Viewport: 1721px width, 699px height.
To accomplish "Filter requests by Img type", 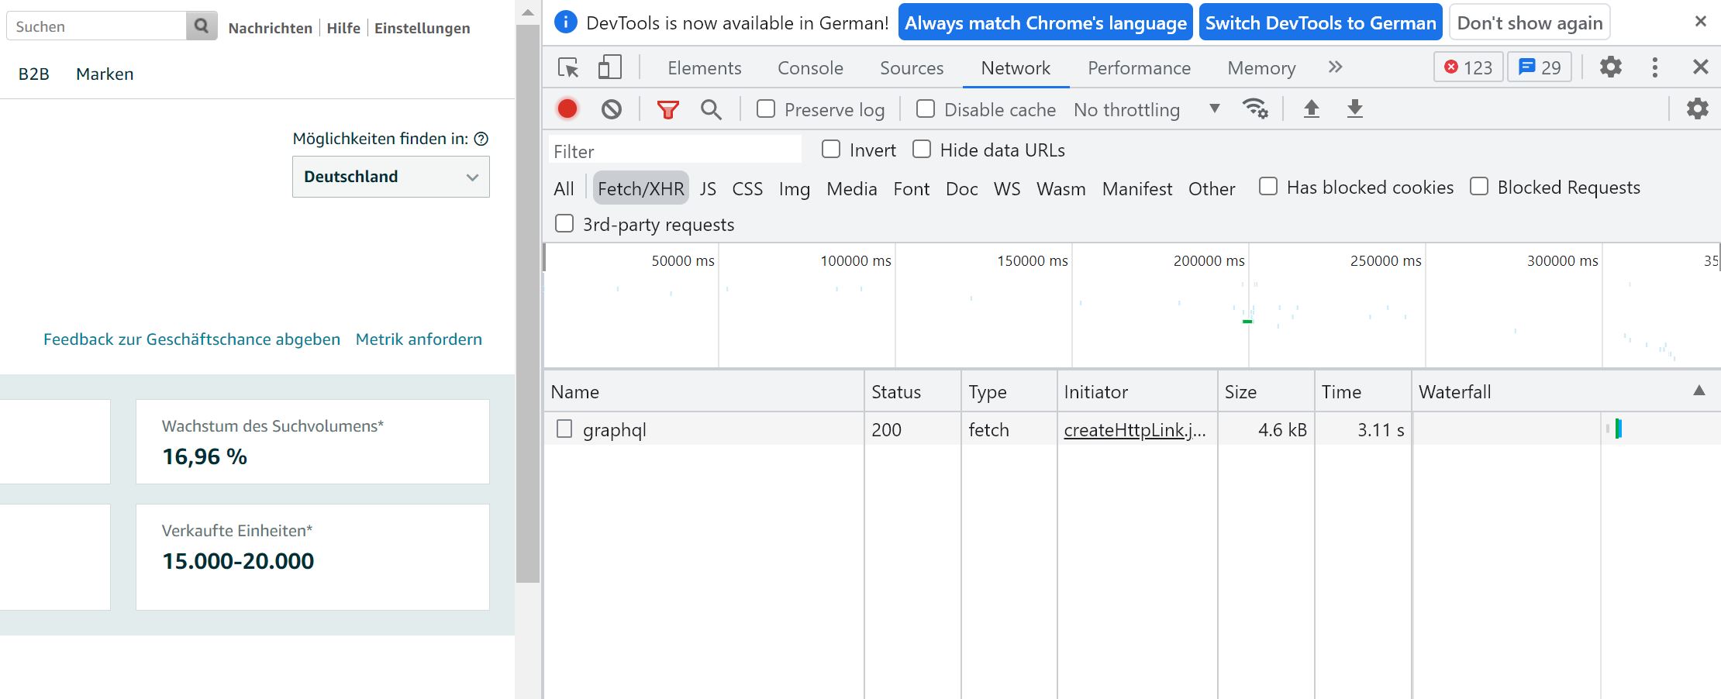I will [795, 188].
